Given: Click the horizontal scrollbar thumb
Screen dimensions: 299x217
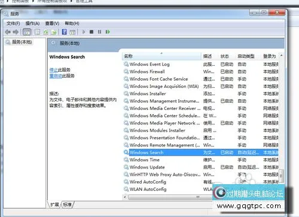Looking at the screenshot, I should pos(170,197).
